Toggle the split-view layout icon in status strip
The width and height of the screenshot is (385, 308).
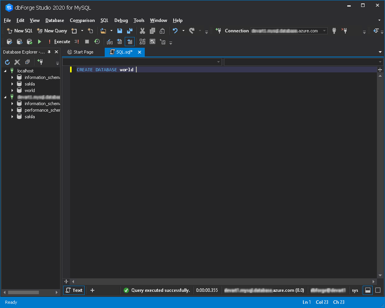point(368,290)
